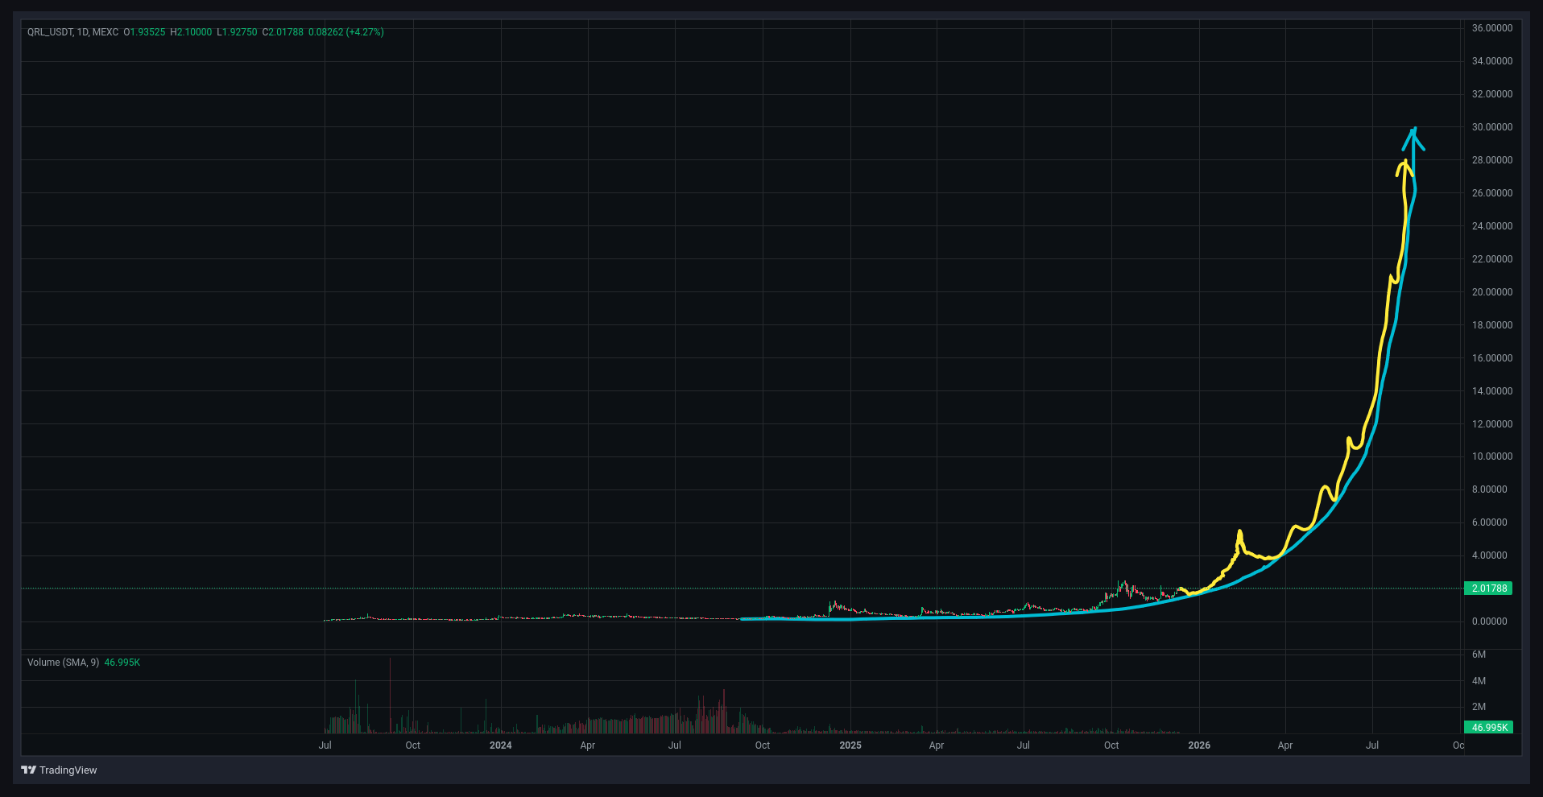Image resolution: width=1543 pixels, height=797 pixels.
Task: Click the percentage change (+4.27%) text
Action: 365,32
